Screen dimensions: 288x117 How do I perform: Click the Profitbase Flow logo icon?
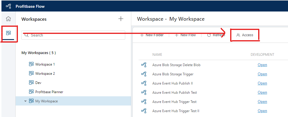click(8, 6)
